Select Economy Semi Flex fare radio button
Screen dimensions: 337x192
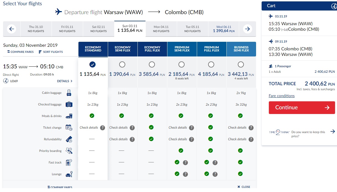point(122,64)
